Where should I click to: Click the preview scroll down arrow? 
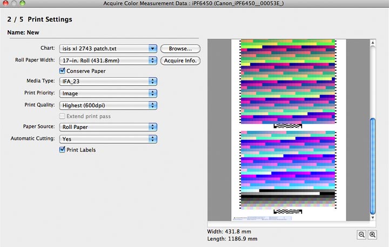(373, 218)
